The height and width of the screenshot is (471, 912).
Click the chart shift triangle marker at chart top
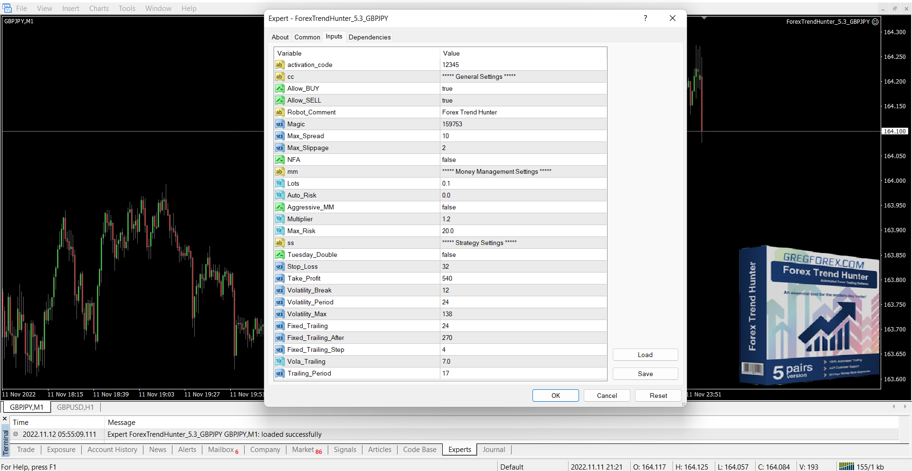(704, 18)
